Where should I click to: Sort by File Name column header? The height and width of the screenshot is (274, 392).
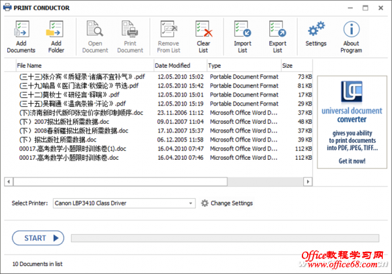(85, 66)
